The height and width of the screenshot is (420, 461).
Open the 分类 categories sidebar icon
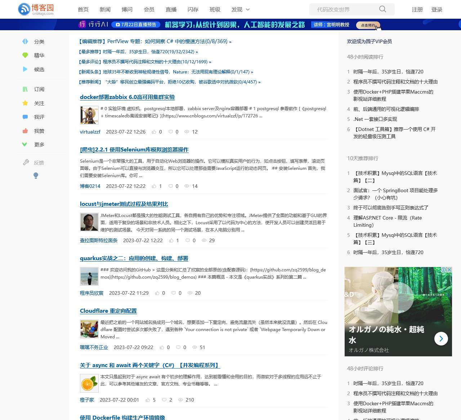[25, 41]
